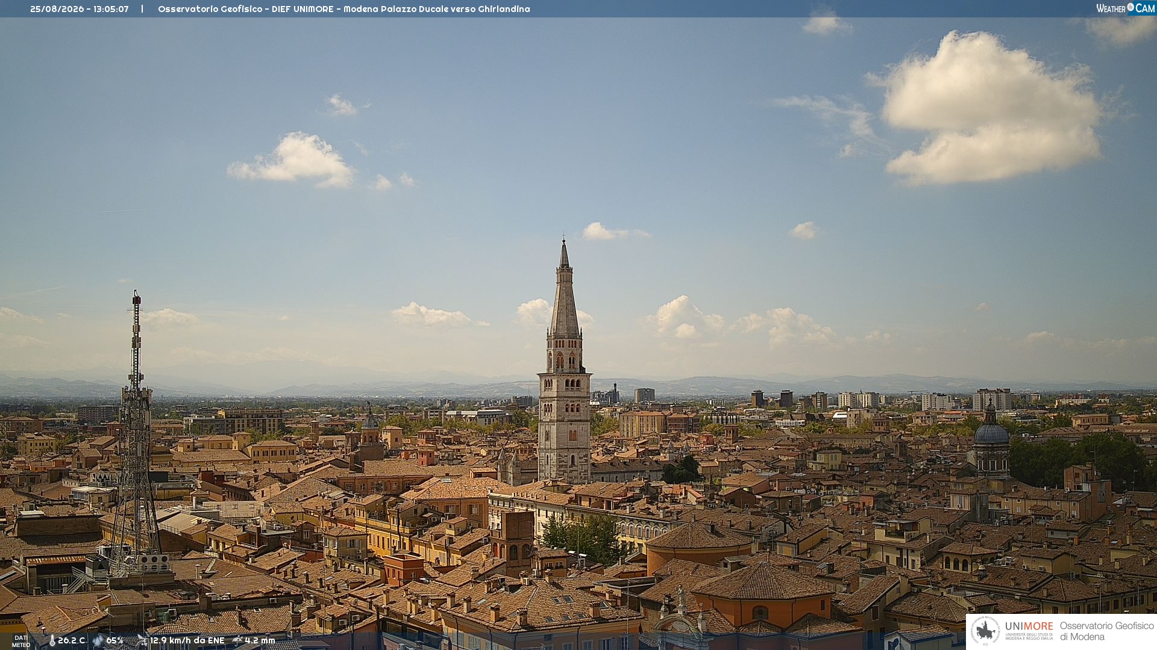Click the Ghirlandina tower spire
The image size is (1157, 650).
point(565,288)
